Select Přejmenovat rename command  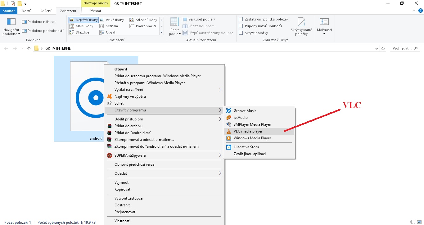point(164,212)
